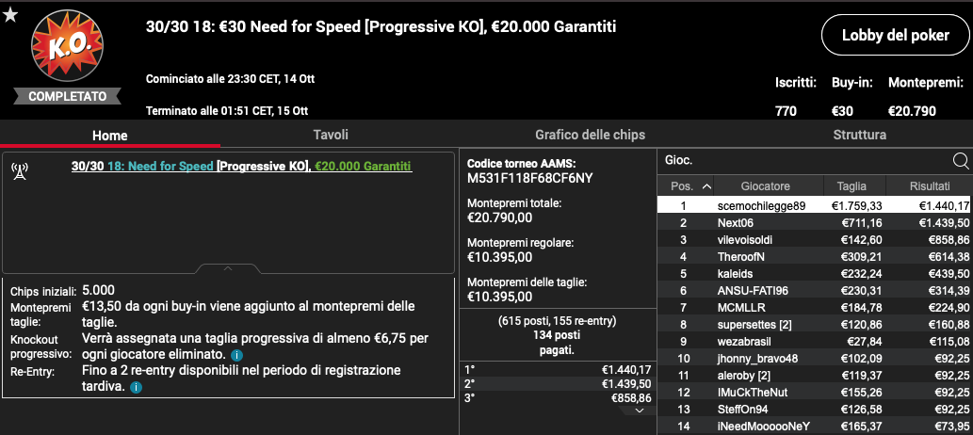Expand the payout list down chevron
Viewport: 973px width, 435px height.
coord(640,411)
